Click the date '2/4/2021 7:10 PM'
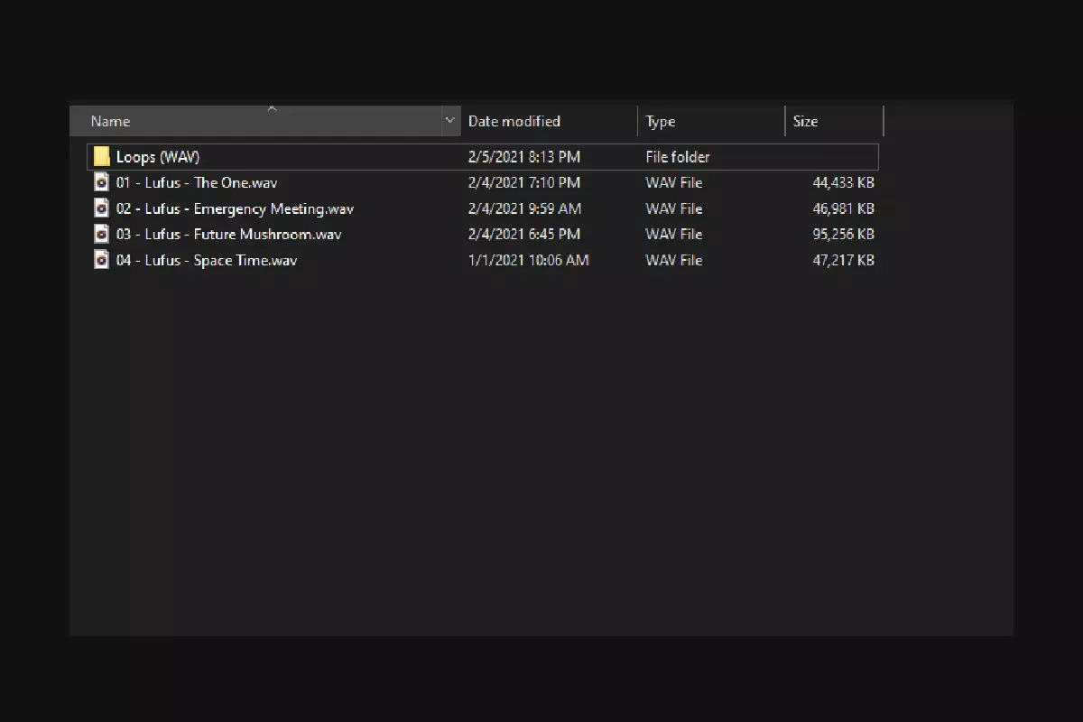The image size is (1083, 722). point(523,182)
